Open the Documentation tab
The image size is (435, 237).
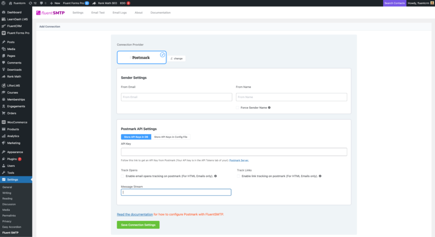161,13
